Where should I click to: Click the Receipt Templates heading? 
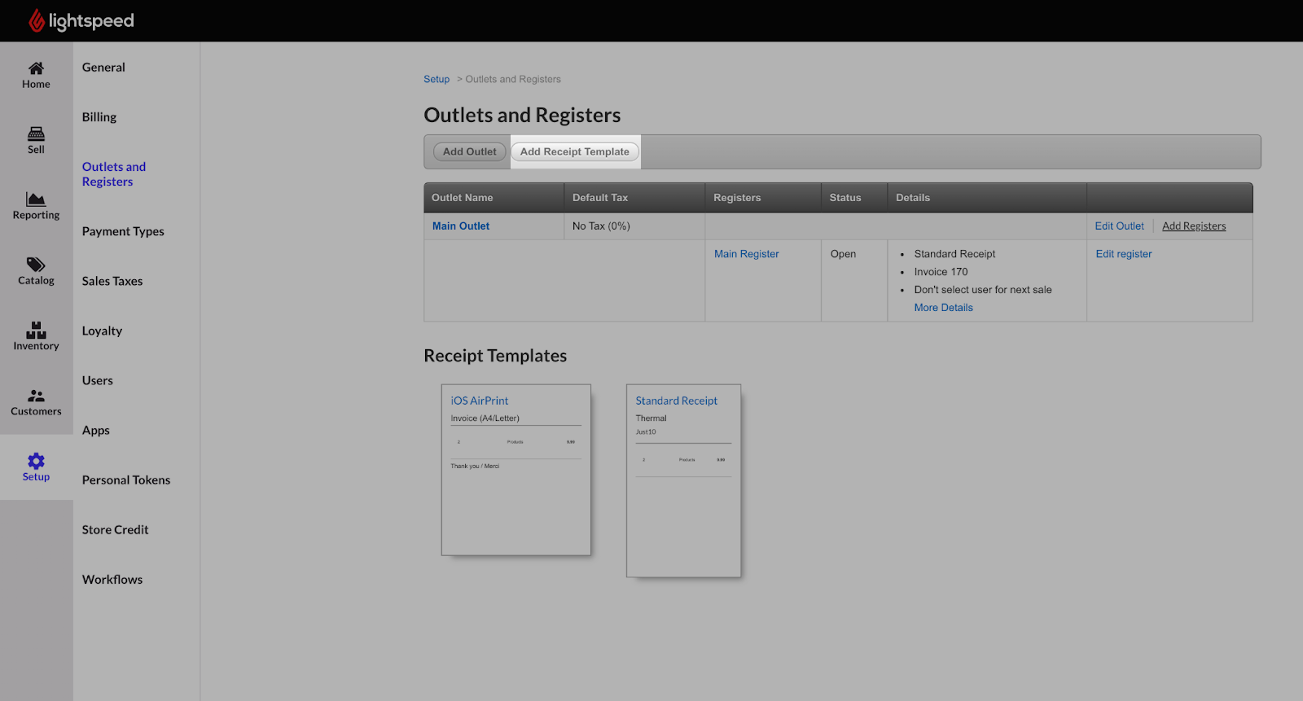pyautogui.click(x=495, y=356)
